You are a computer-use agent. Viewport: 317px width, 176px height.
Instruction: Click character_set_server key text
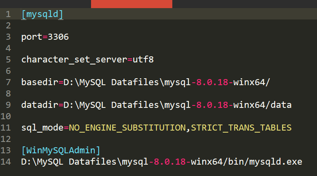(74, 60)
